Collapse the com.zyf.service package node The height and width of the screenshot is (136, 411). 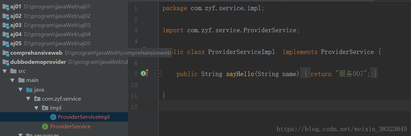[28, 99]
